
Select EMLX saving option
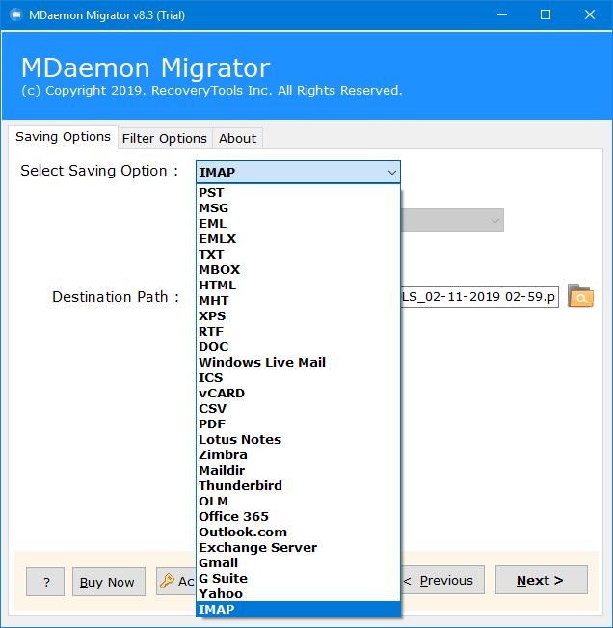[298, 239]
